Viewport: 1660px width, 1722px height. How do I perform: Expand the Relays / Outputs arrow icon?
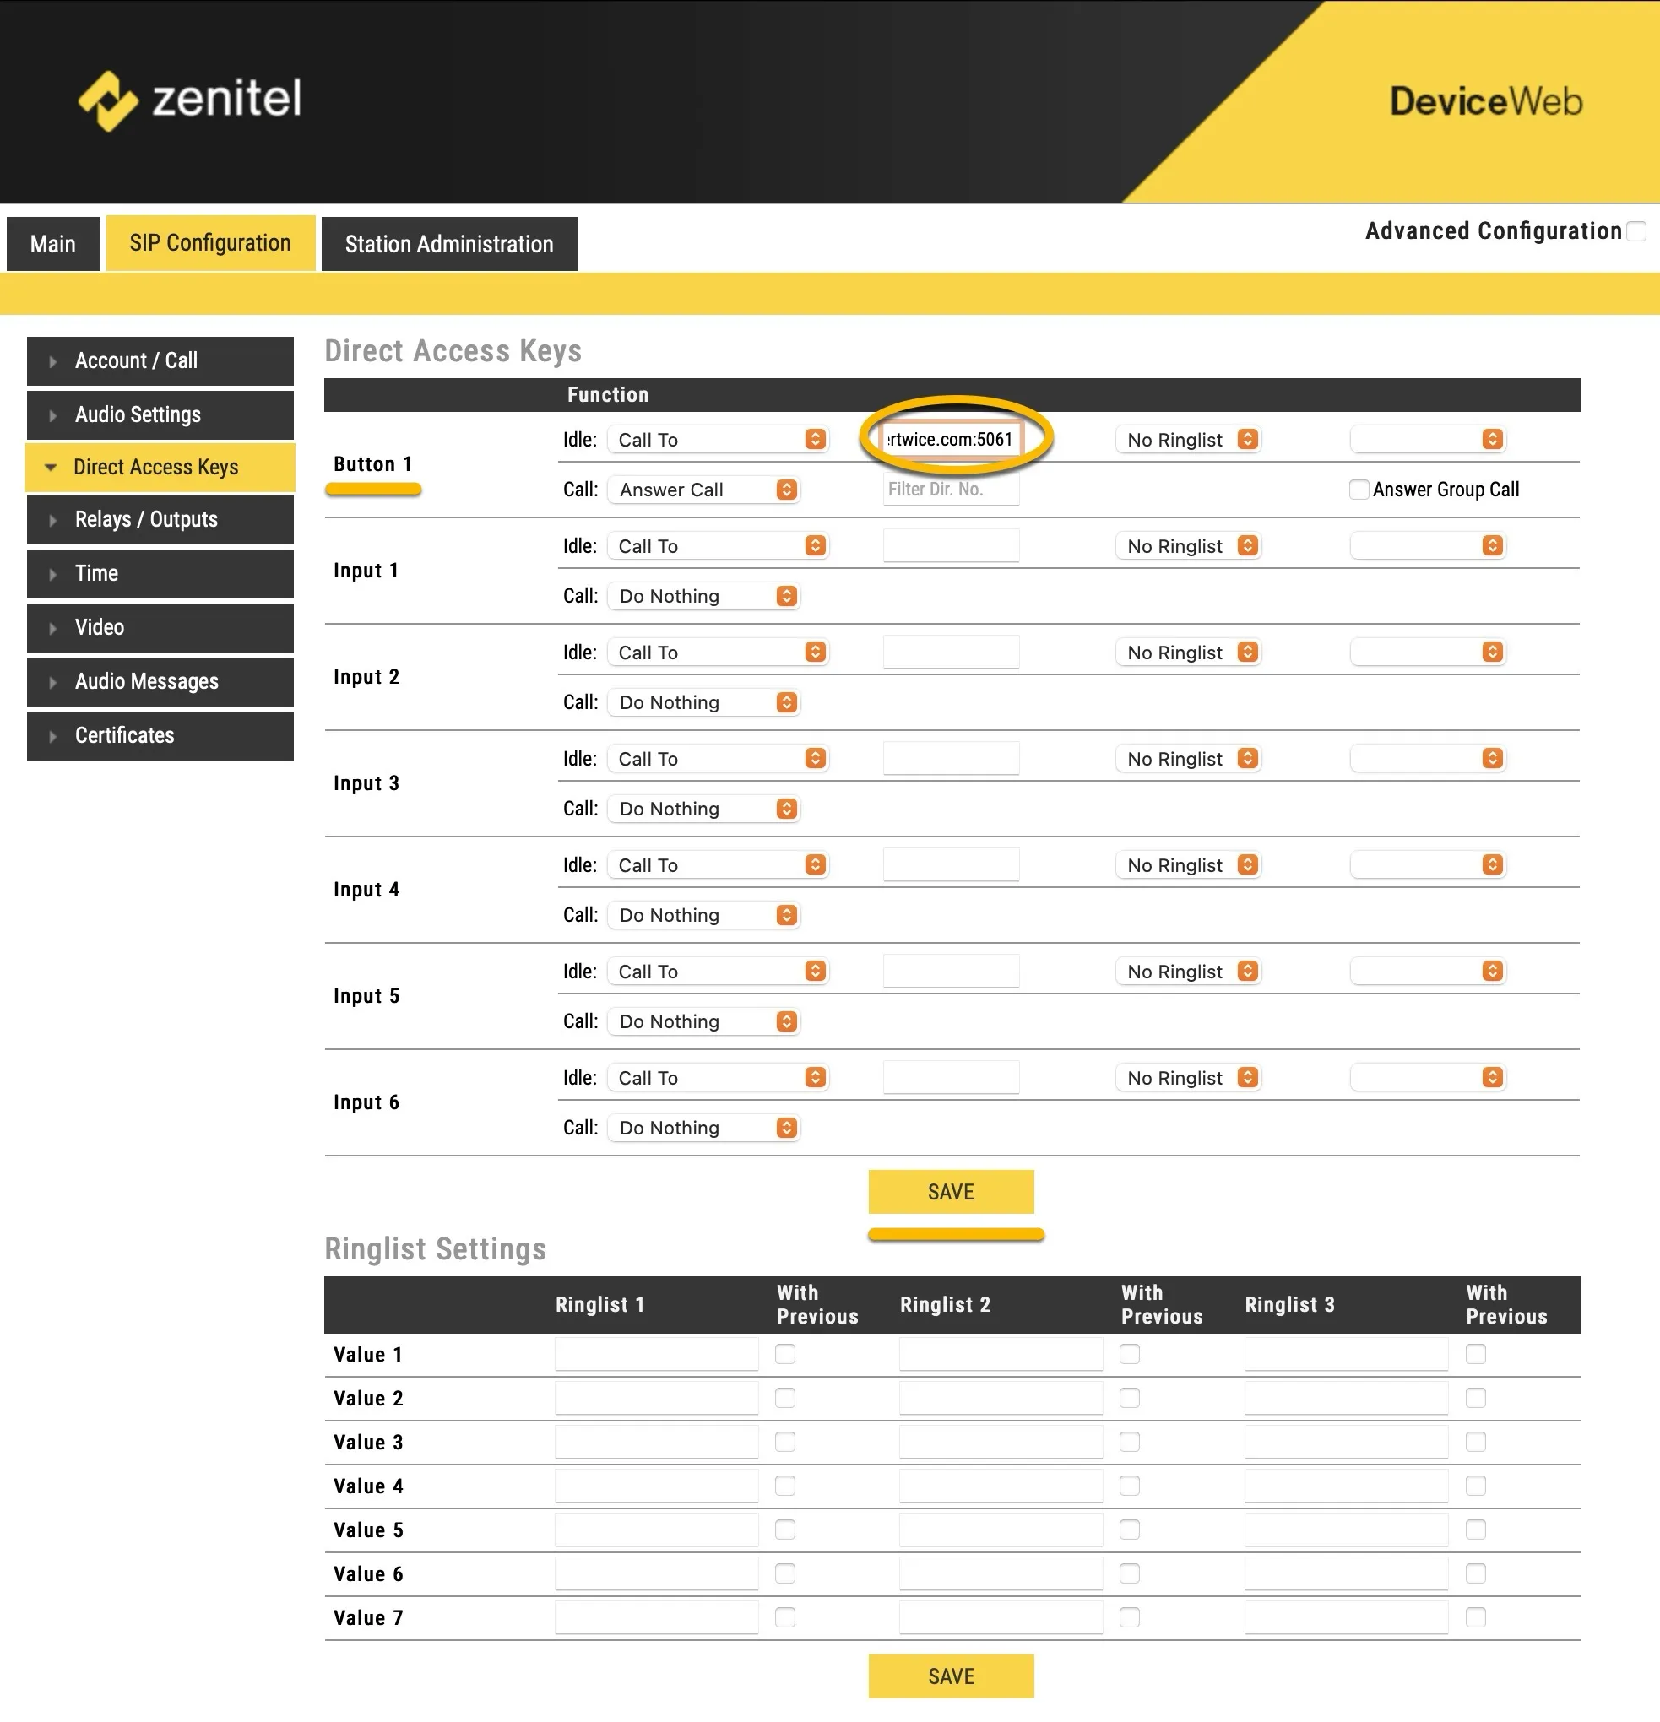click(x=52, y=519)
